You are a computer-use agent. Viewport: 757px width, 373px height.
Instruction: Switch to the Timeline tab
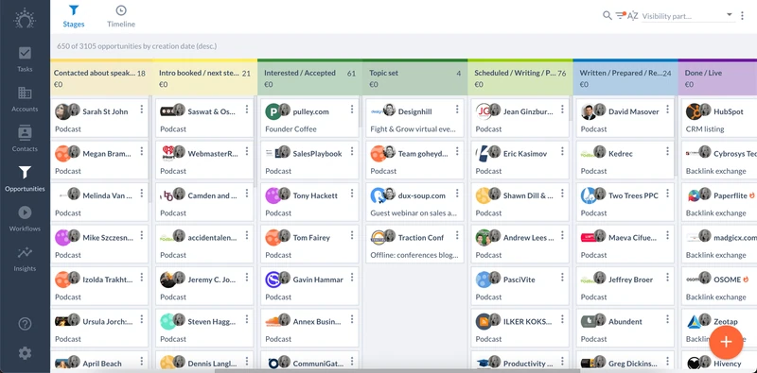click(121, 16)
